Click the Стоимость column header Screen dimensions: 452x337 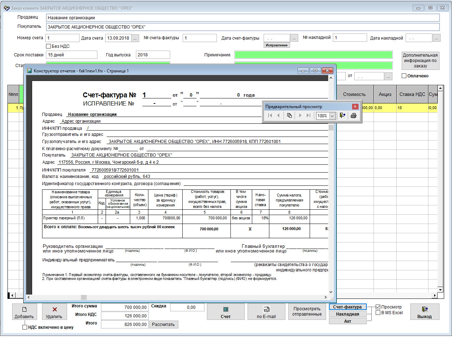(354, 95)
